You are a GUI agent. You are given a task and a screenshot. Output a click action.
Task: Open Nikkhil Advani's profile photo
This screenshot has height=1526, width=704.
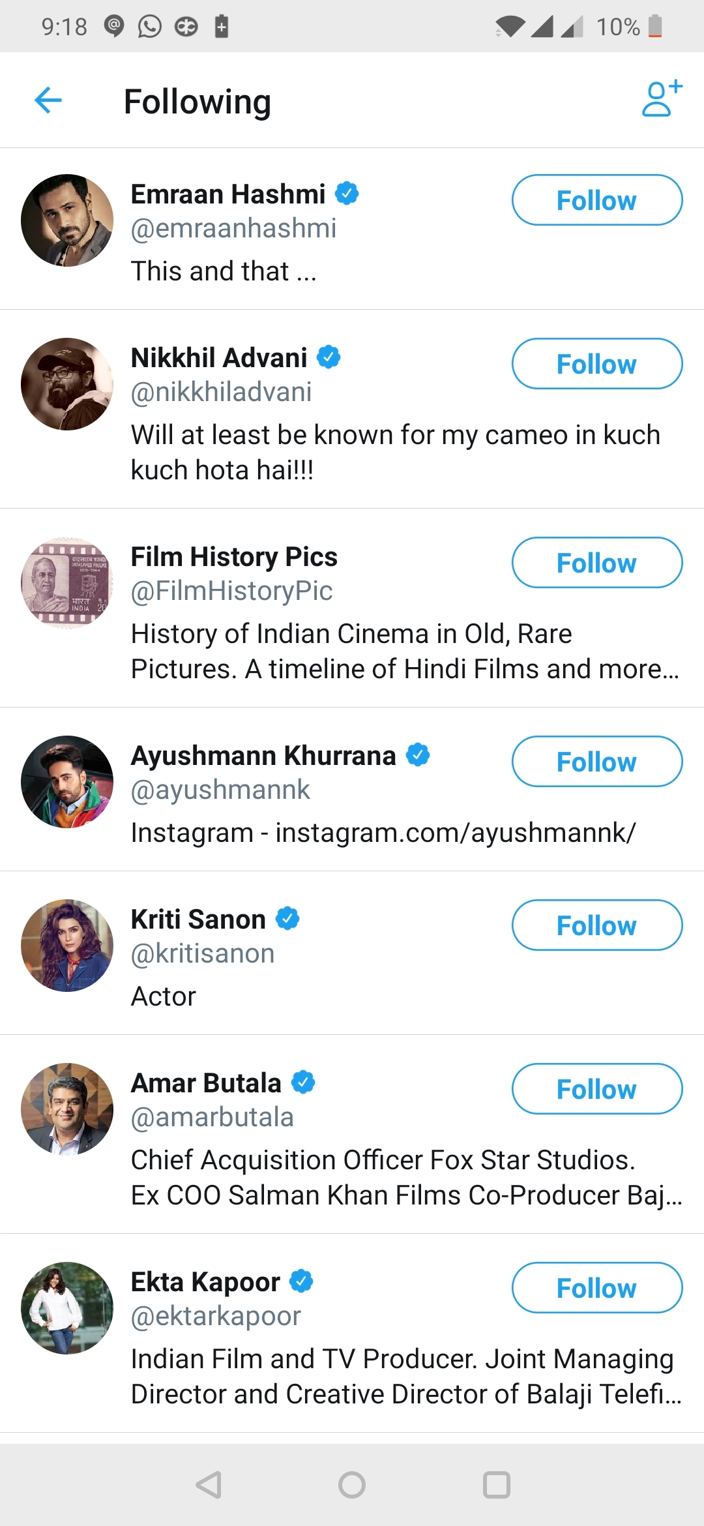(67, 384)
